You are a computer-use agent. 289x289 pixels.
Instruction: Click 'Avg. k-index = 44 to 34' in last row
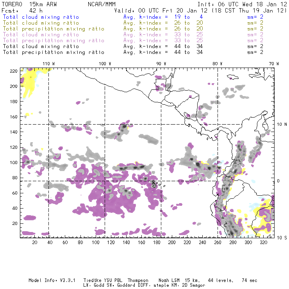tap(163, 52)
